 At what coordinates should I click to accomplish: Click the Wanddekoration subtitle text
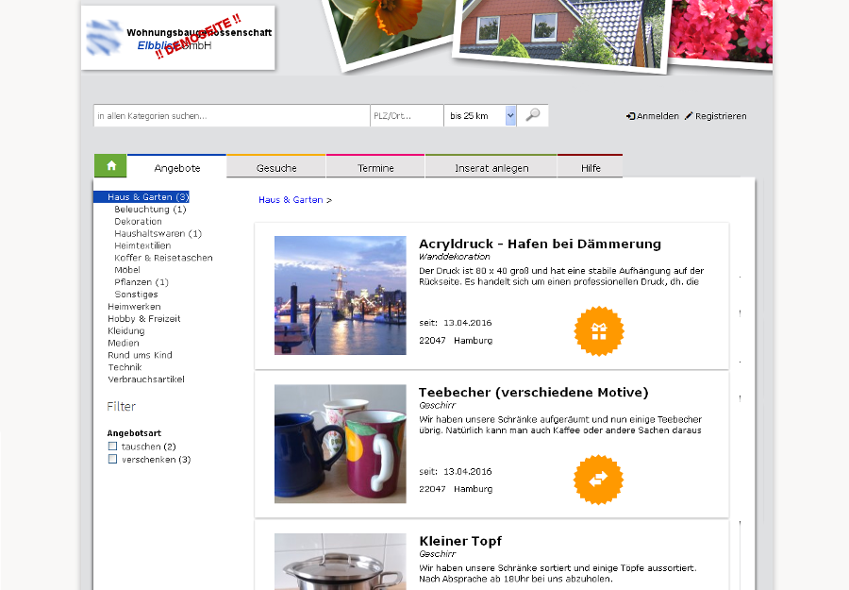coord(455,257)
